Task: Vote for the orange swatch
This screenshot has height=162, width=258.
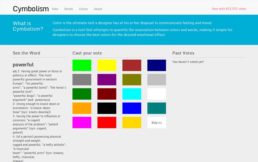Action: 82,108
